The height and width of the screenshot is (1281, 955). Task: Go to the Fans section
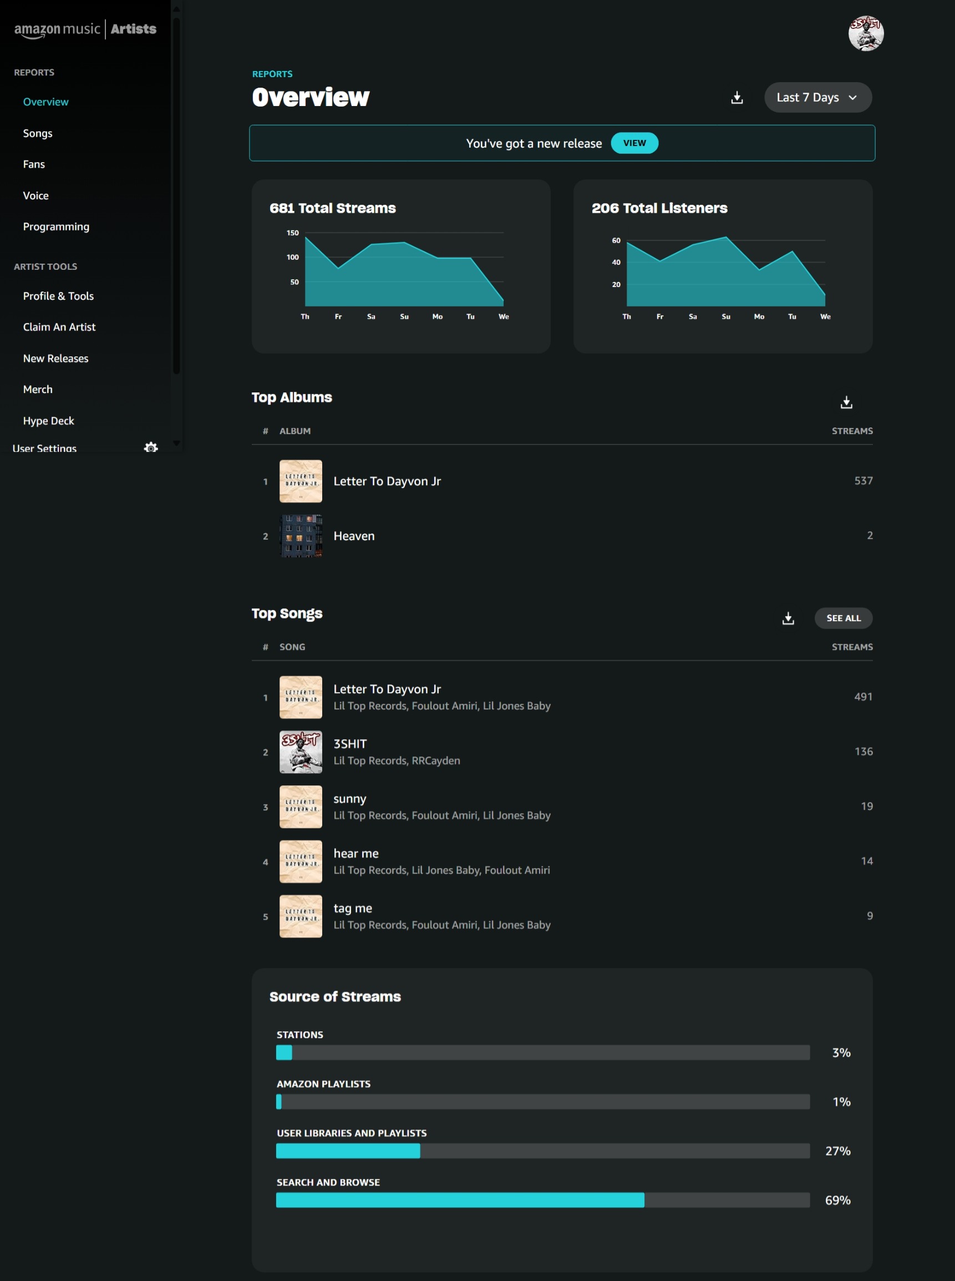33,164
